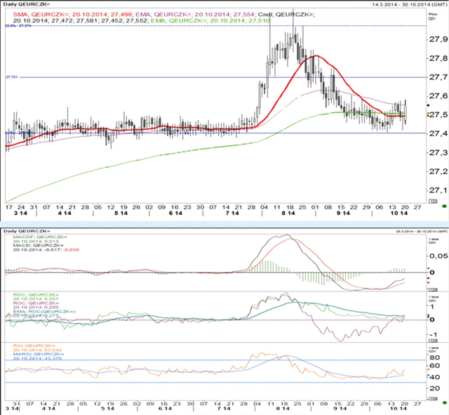Click the upper chart date range 14.3.2014 - 30.10.2014
Screen dimensions: 449x415
coord(403,5)
